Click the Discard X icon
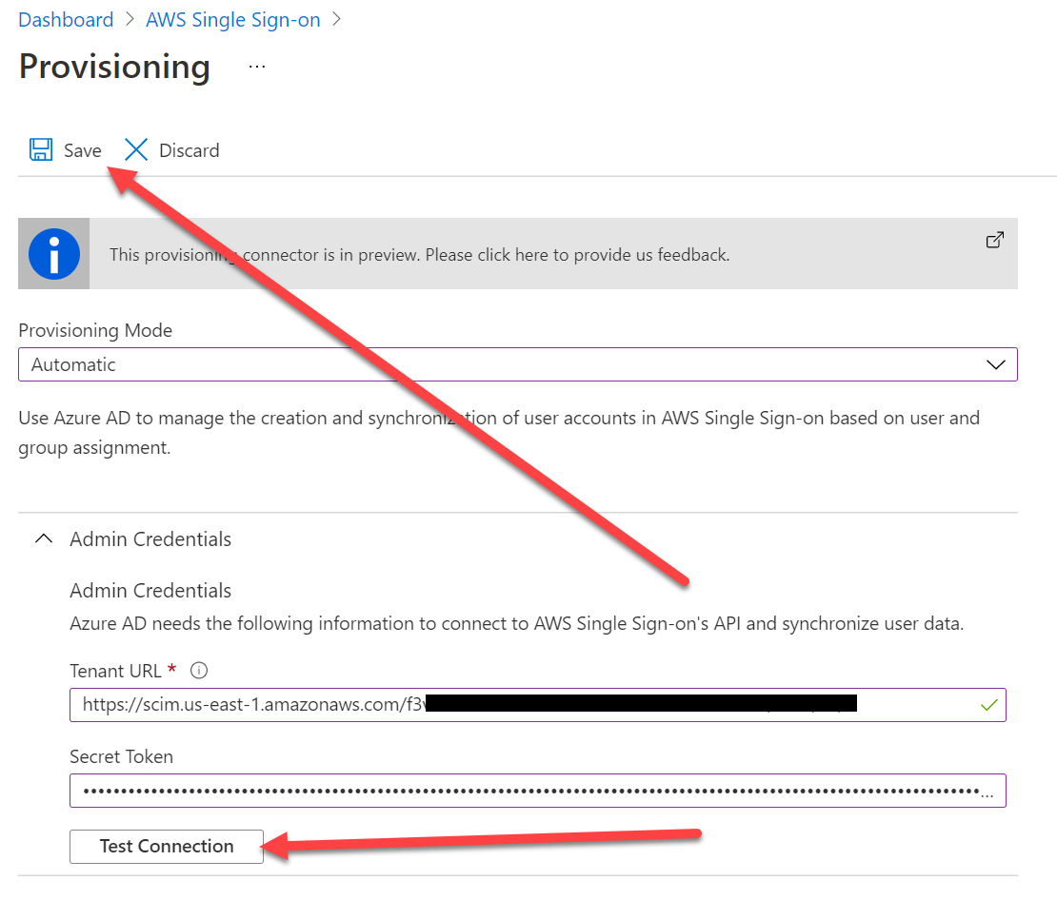The image size is (1057, 900). coord(137,150)
